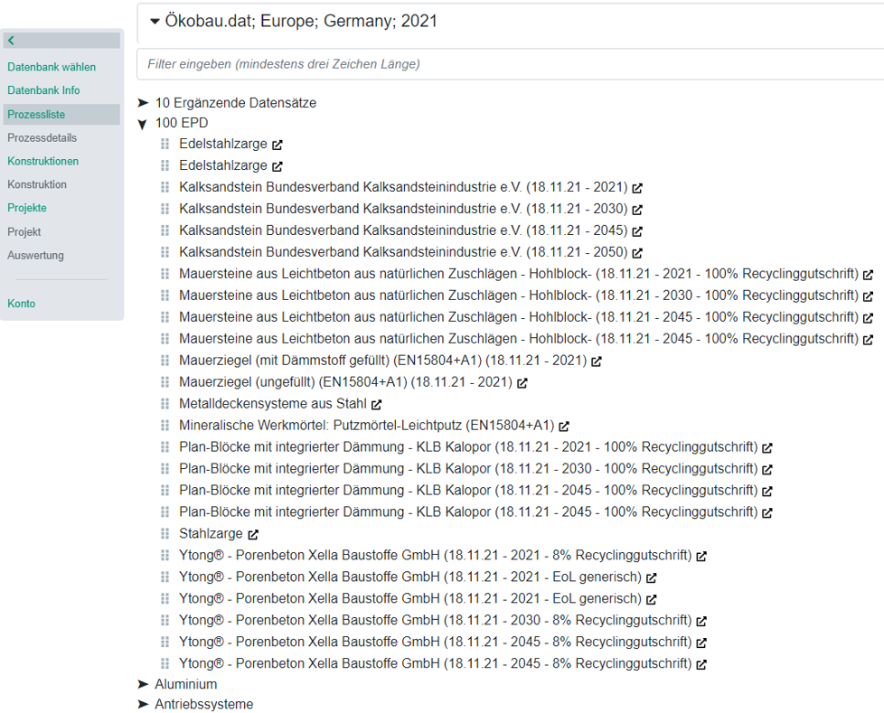Select Metalldeckensysteme aus Stahl entry
Image resolution: width=884 pixels, height=713 pixels.
coord(273,404)
